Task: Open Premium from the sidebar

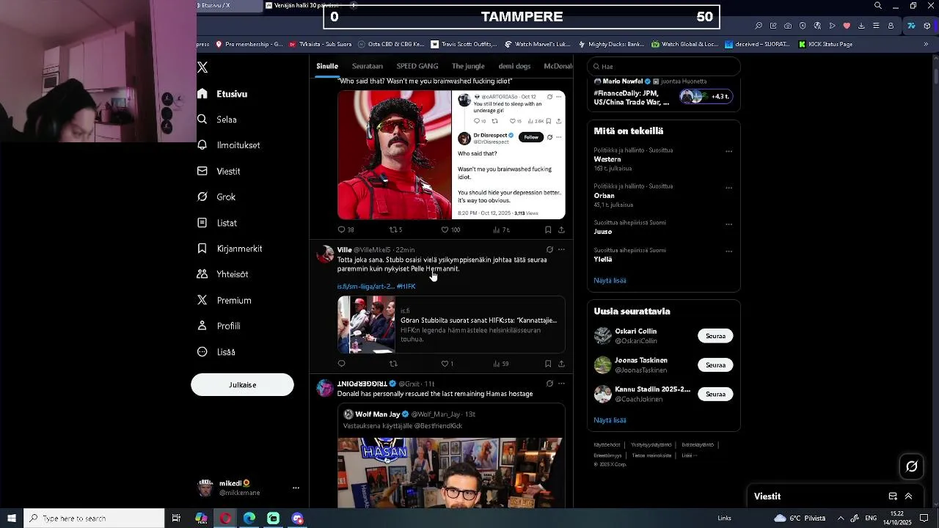Action: click(x=224, y=300)
